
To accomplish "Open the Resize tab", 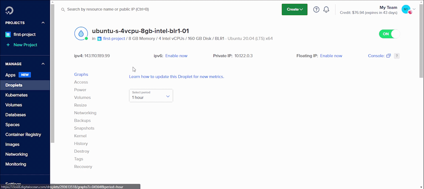I will [80, 105].
